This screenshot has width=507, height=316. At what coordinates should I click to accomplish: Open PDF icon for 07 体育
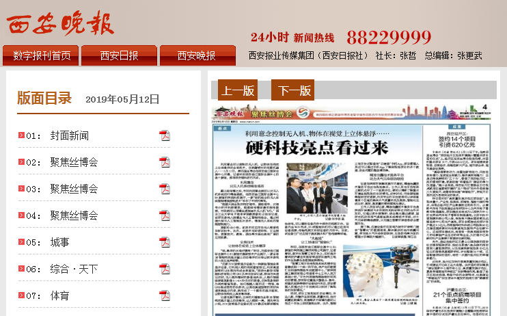pyautogui.click(x=165, y=295)
